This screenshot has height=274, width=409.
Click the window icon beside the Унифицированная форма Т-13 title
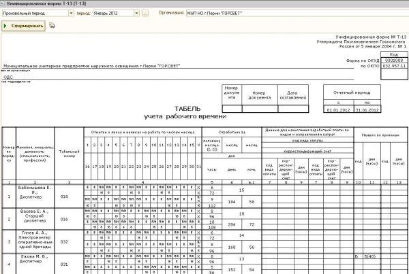(2, 3)
